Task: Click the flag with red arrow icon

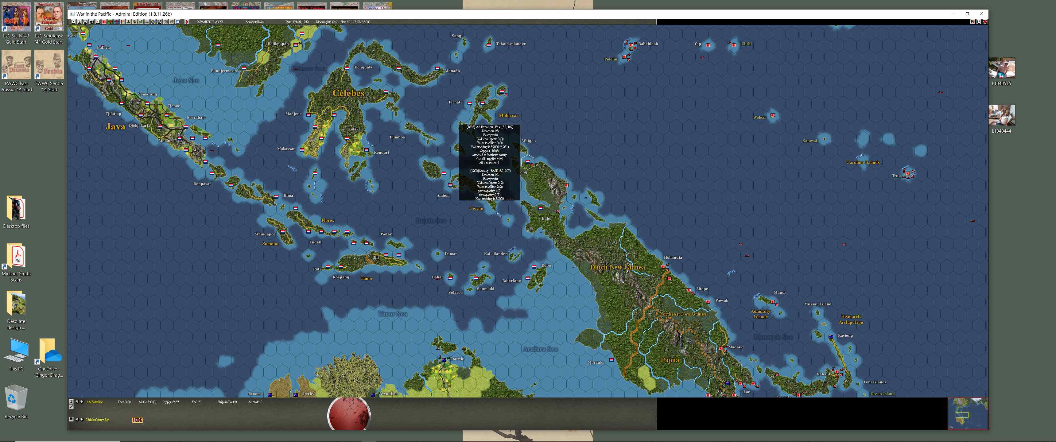Action: coord(973,22)
